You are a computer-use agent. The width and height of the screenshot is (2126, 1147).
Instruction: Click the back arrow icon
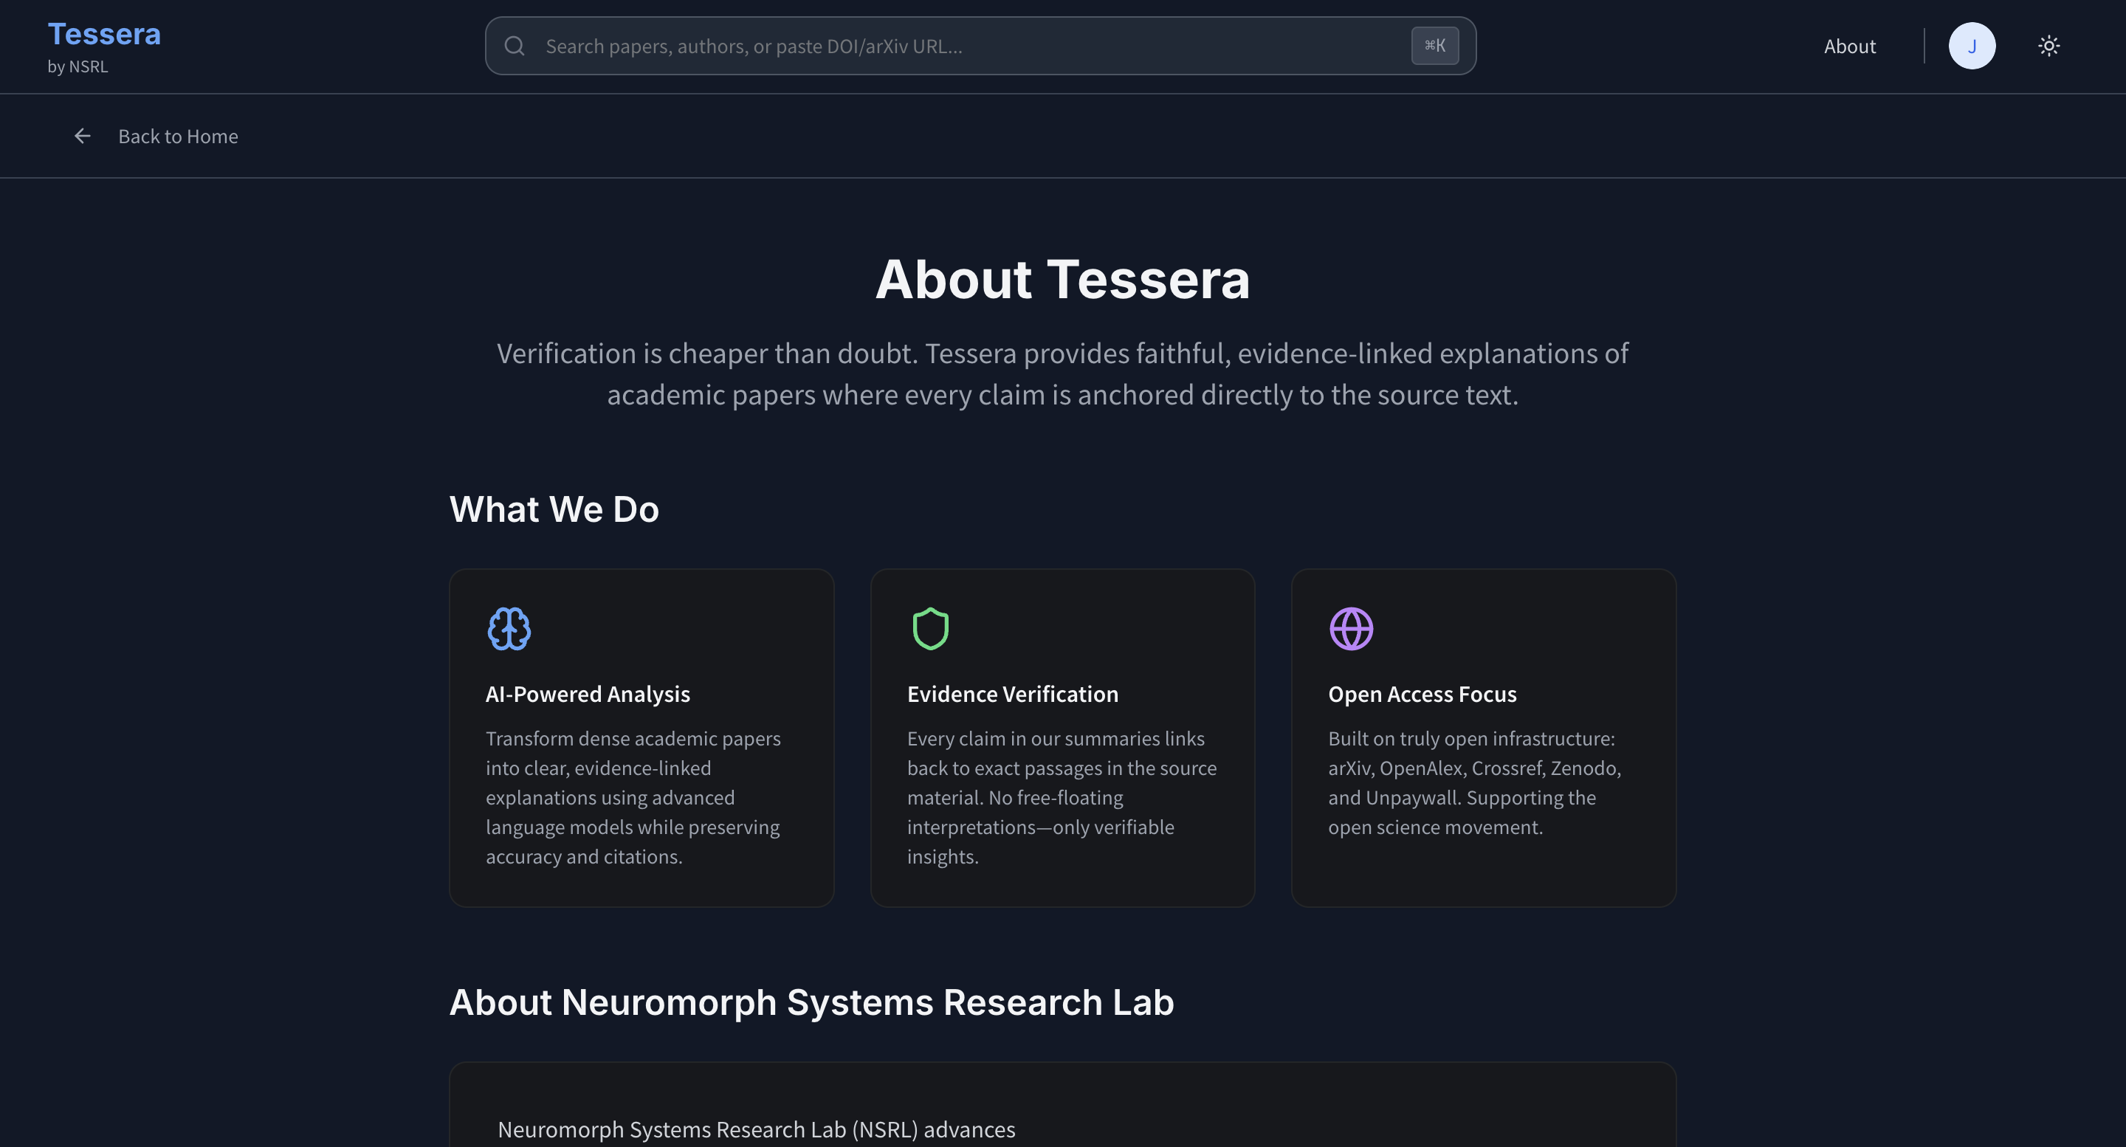(x=83, y=136)
